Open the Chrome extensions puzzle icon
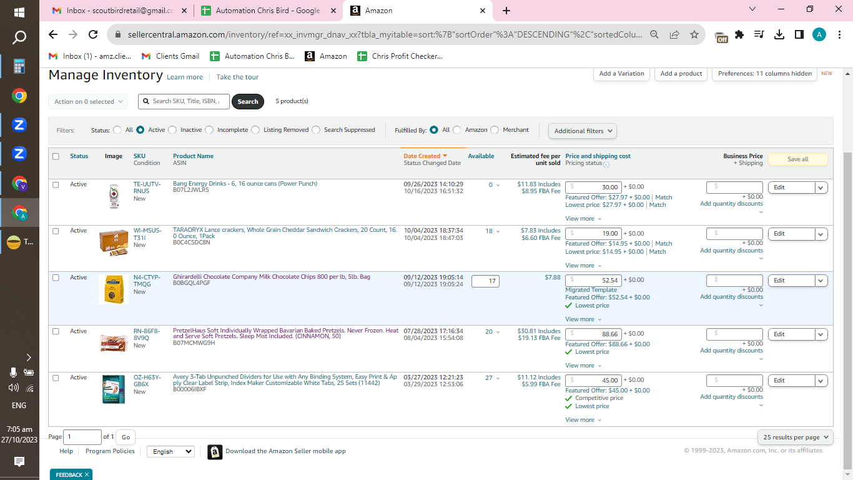The width and height of the screenshot is (853, 480). (x=740, y=35)
